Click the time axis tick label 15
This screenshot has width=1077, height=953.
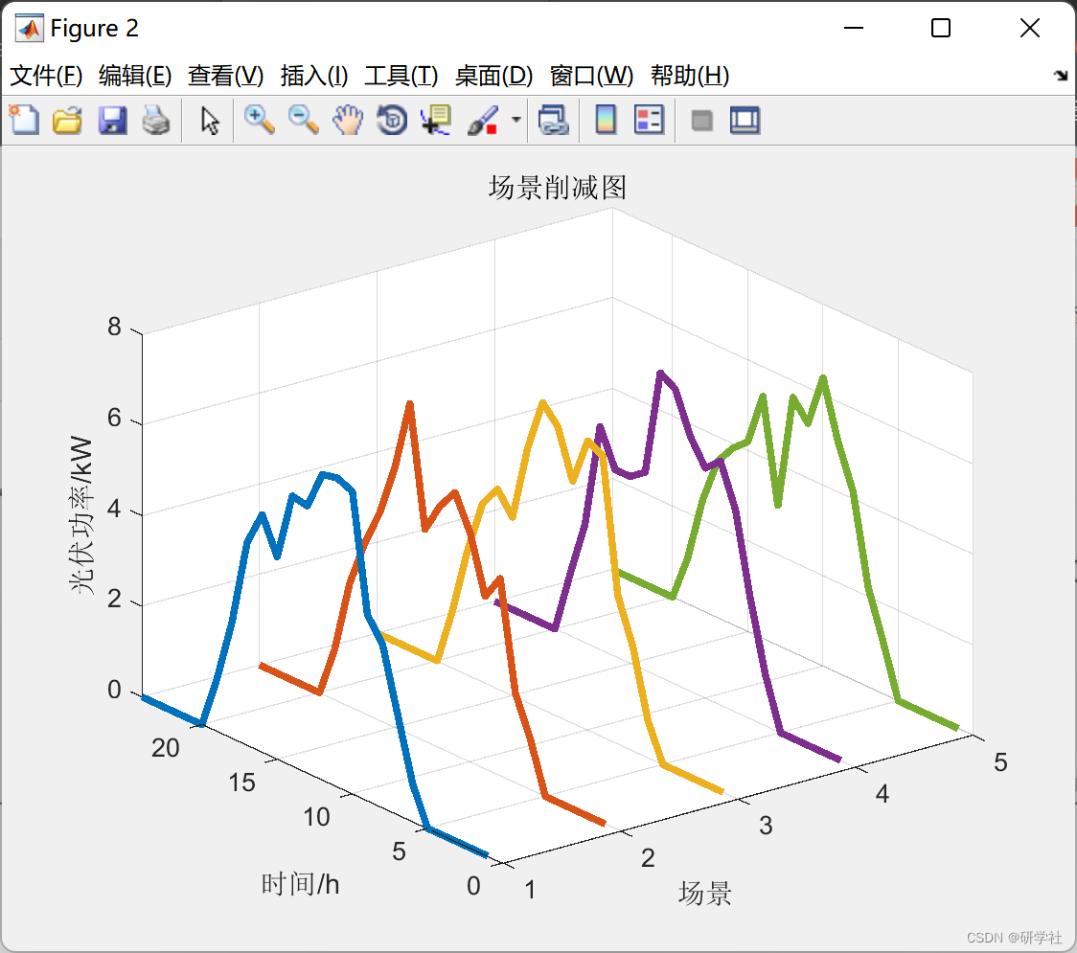pos(241,783)
